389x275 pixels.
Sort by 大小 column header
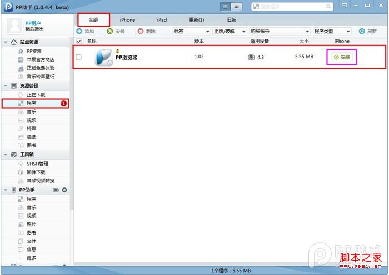pos(304,41)
